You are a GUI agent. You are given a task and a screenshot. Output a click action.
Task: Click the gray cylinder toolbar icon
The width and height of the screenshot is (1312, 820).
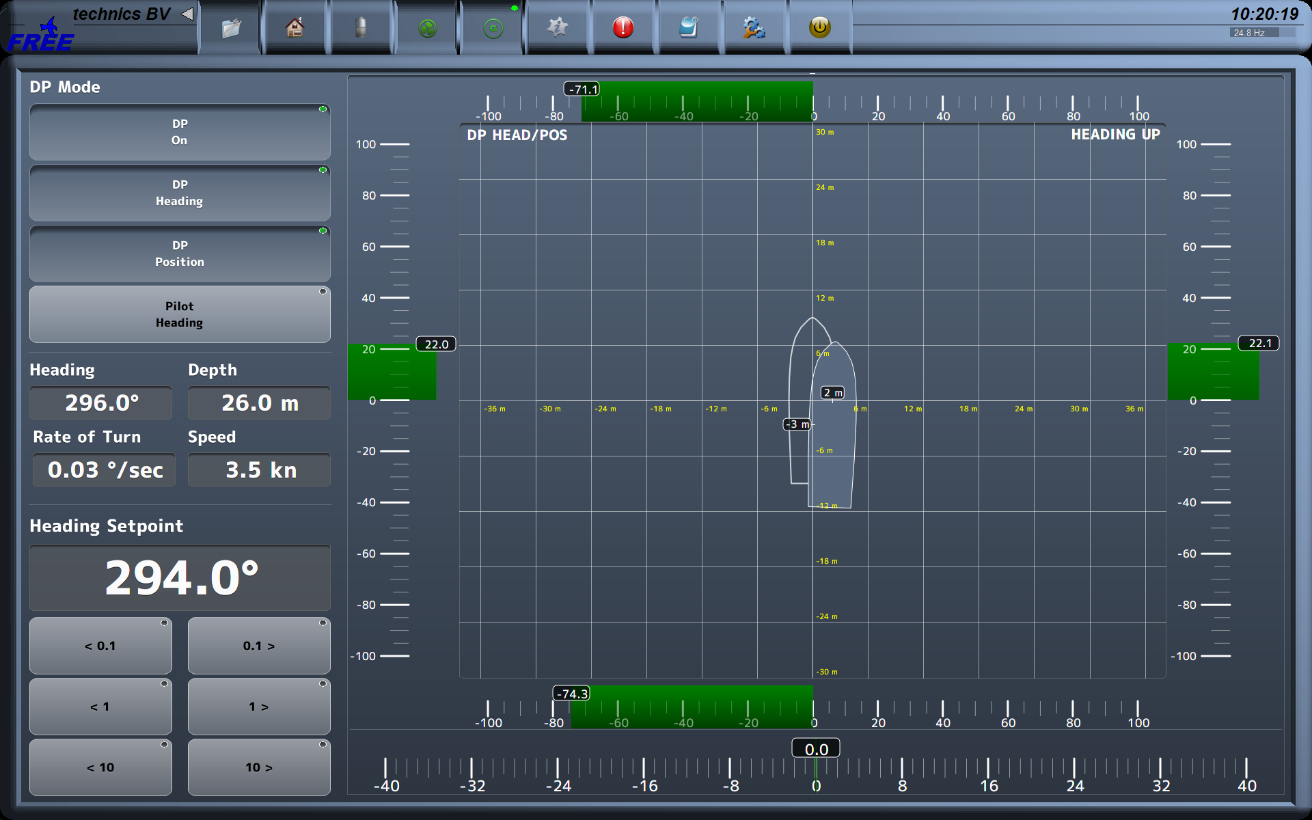pos(361,28)
